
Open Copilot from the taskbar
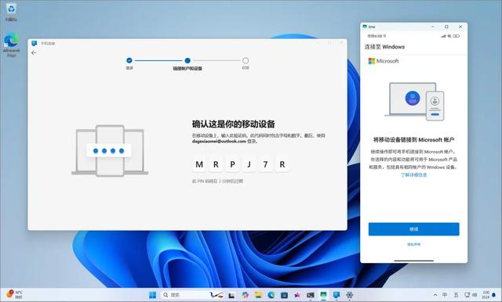pyautogui.click(x=246, y=295)
